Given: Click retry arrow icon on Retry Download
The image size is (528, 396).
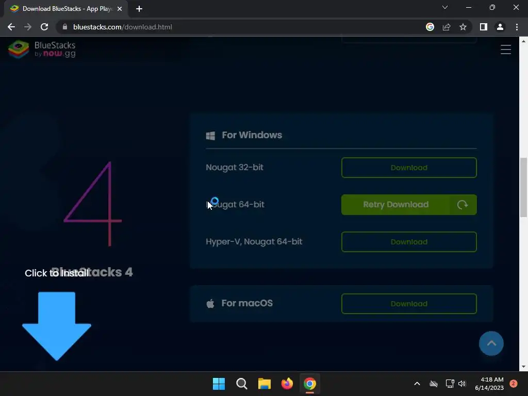Looking at the screenshot, I should (x=463, y=204).
